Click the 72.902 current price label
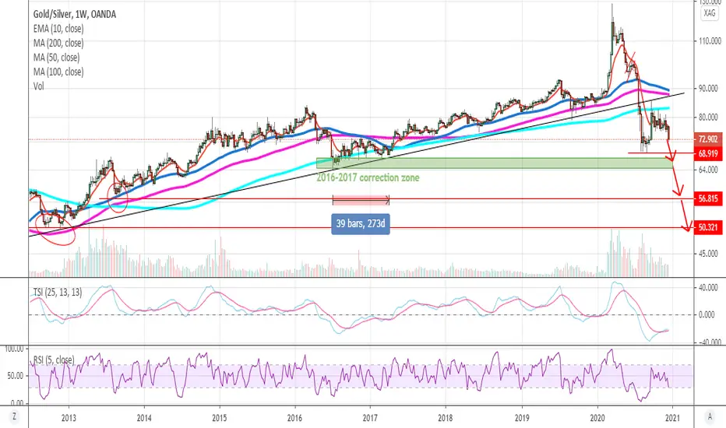This screenshot has width=726, height=428. (x=708, y=139)
